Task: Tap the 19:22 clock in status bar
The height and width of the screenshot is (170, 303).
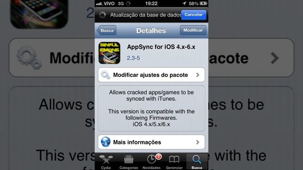Action: point(151,3)
